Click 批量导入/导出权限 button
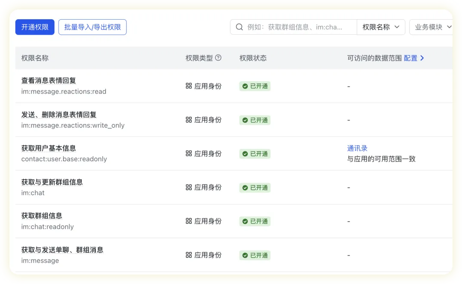462x284 pixels. (92, 27)
